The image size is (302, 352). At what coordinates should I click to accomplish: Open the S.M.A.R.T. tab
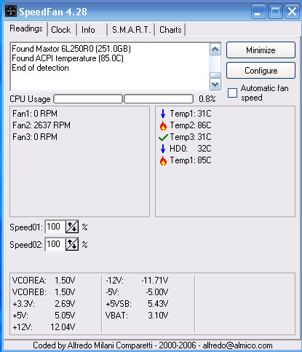[x=131, y=30]
